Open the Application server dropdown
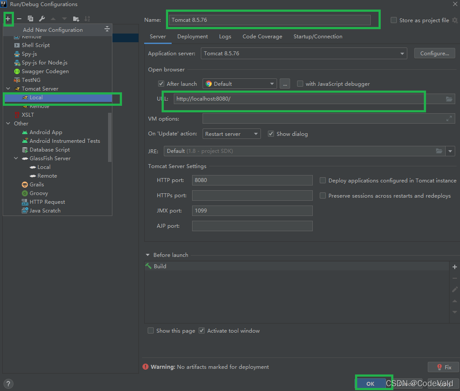Screen dimensions: 460x391 pyautogui.click(x=304, y=54)
